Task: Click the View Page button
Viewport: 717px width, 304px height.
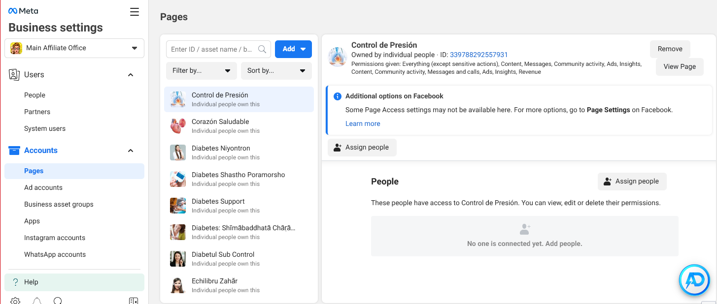Action: coord(680,67)
